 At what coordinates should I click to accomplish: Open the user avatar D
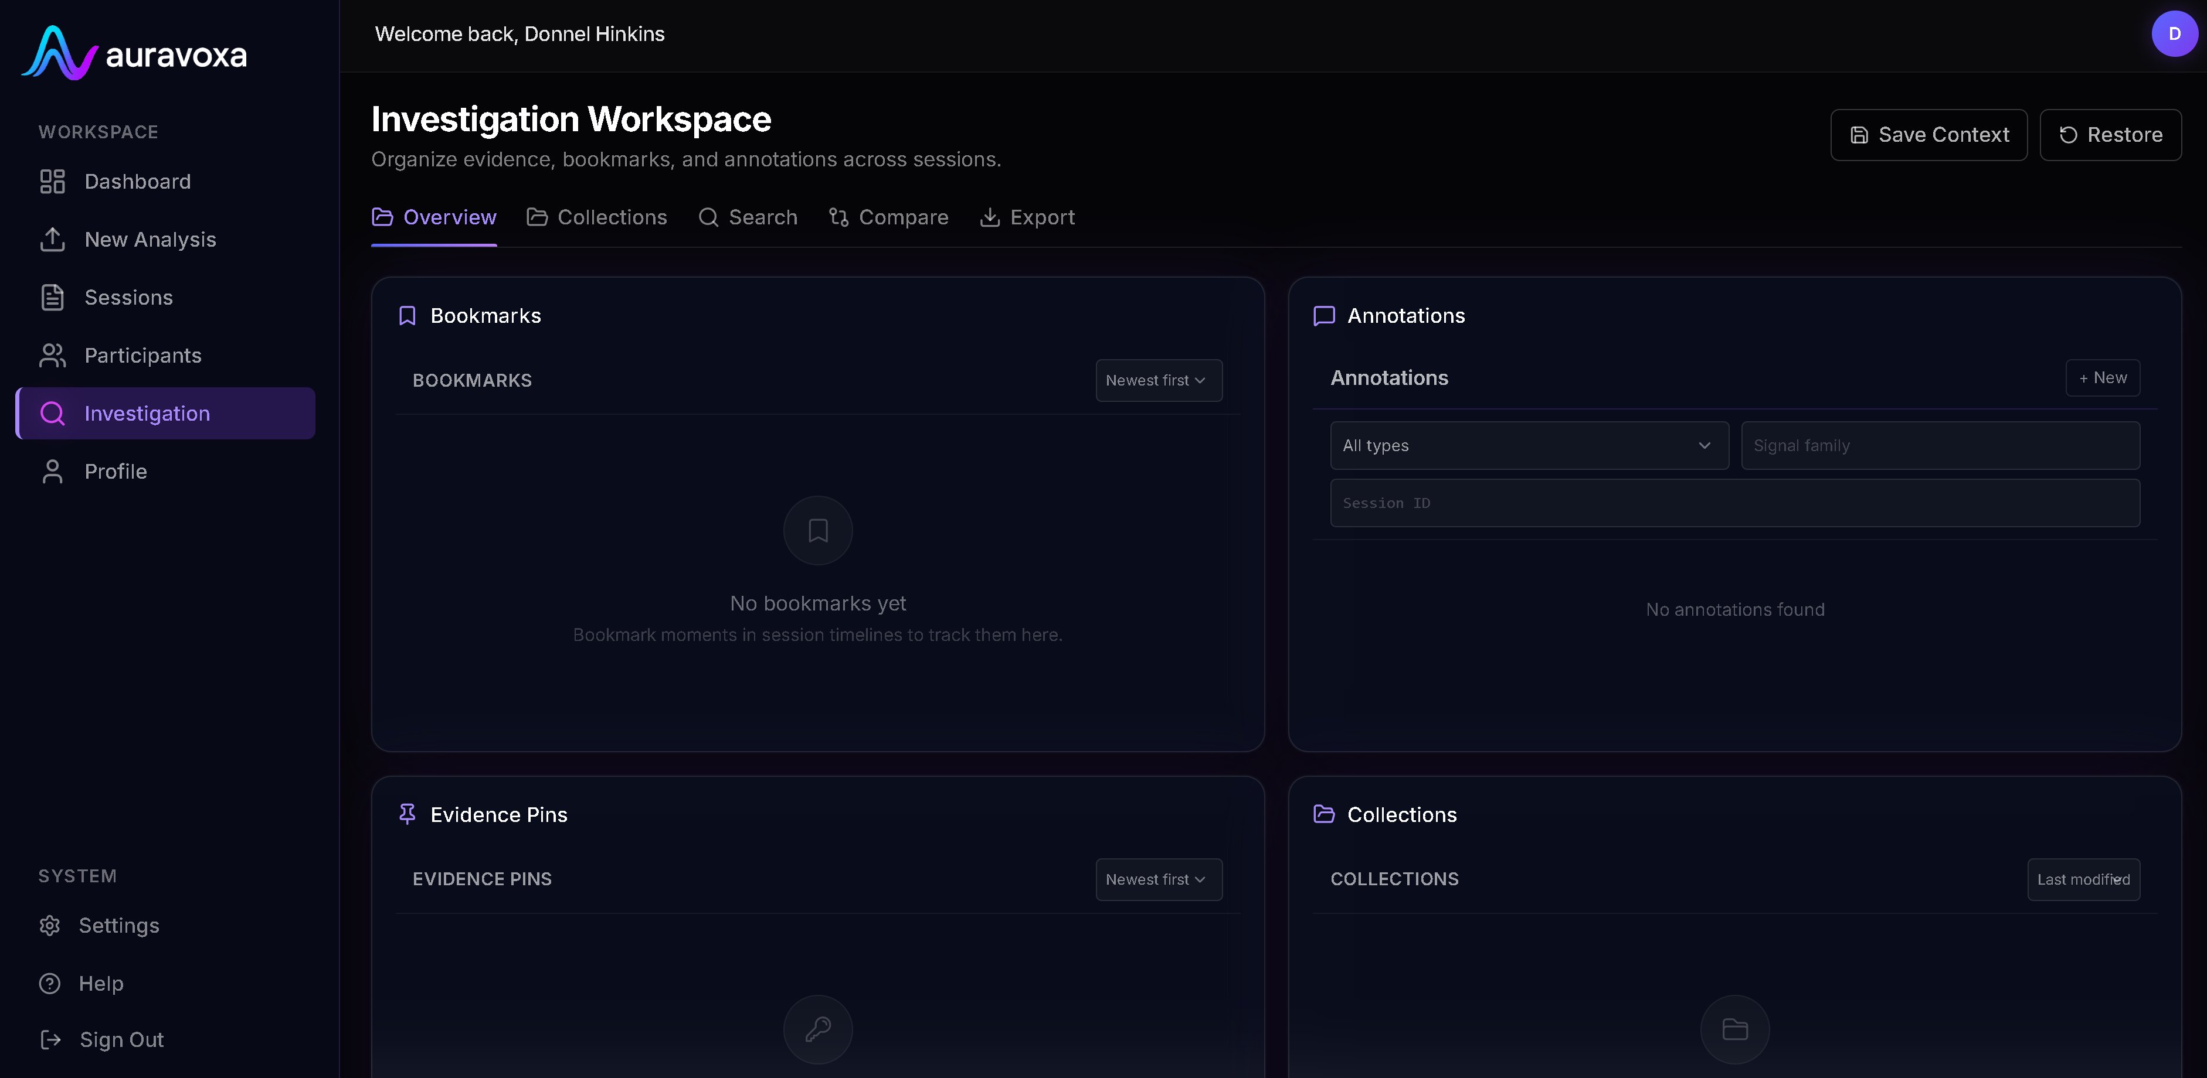2174,33
